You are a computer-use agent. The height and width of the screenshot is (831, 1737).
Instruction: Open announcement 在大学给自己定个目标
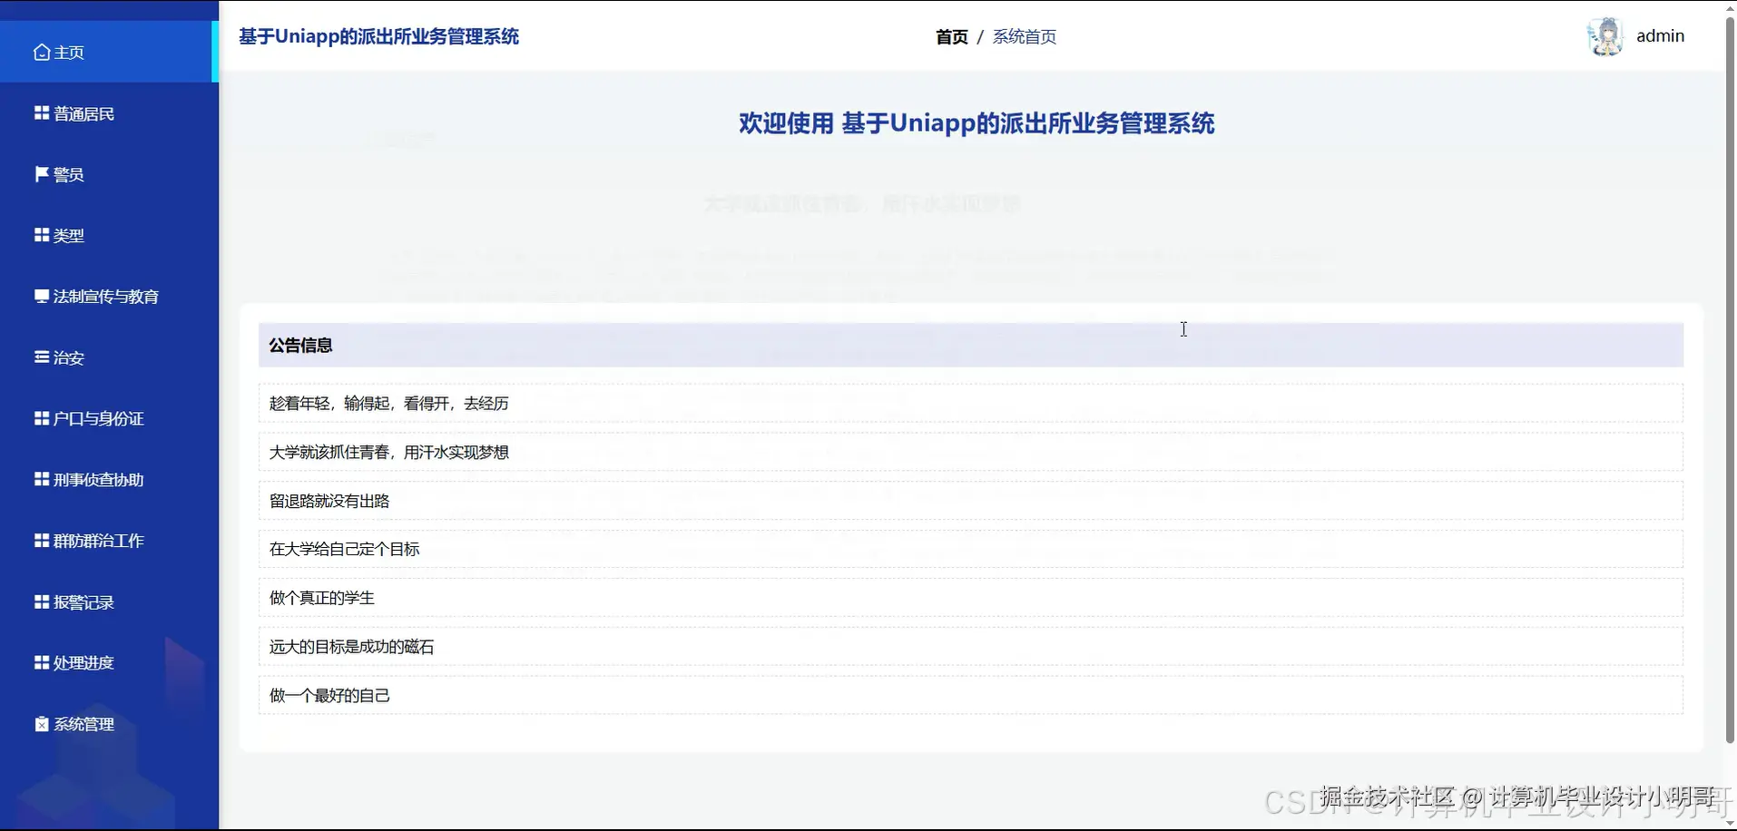coord(970,549)
